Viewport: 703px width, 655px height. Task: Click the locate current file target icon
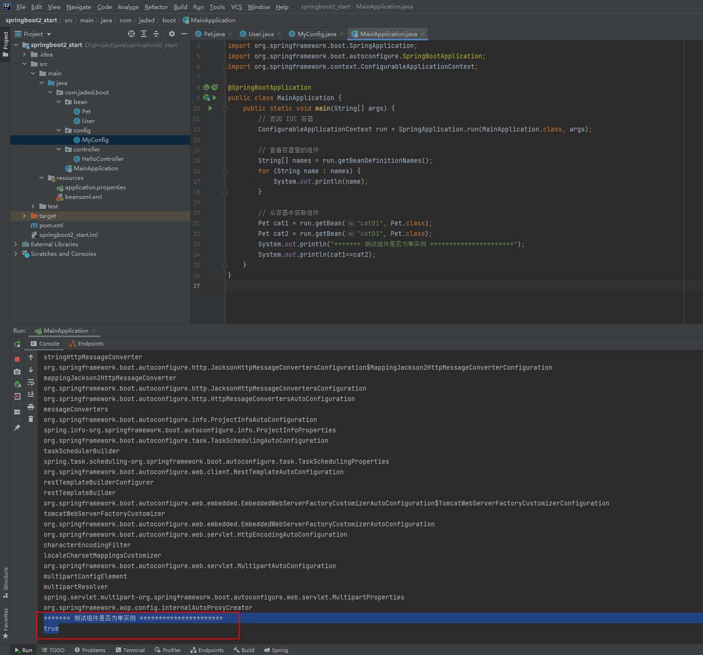[131, 34]
